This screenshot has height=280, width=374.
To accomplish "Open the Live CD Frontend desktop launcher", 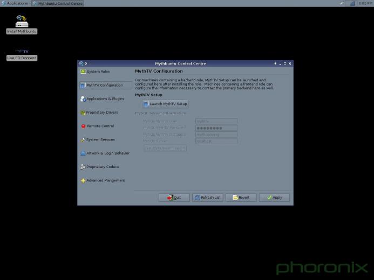I will (22, 55).
